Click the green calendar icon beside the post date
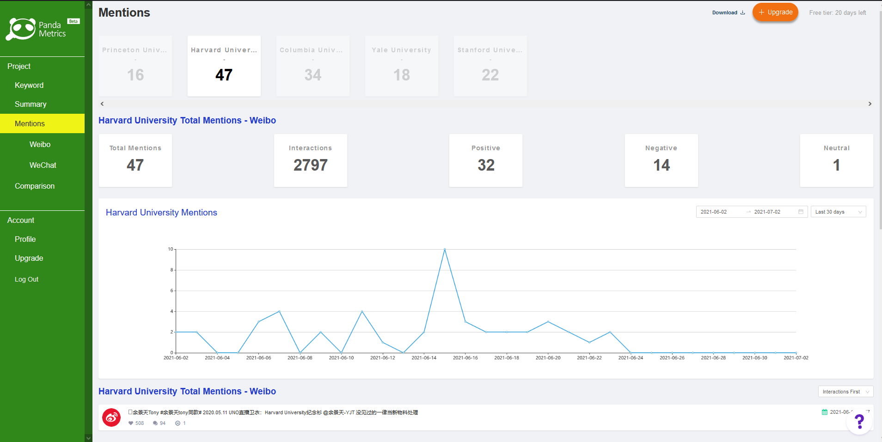 824,412
